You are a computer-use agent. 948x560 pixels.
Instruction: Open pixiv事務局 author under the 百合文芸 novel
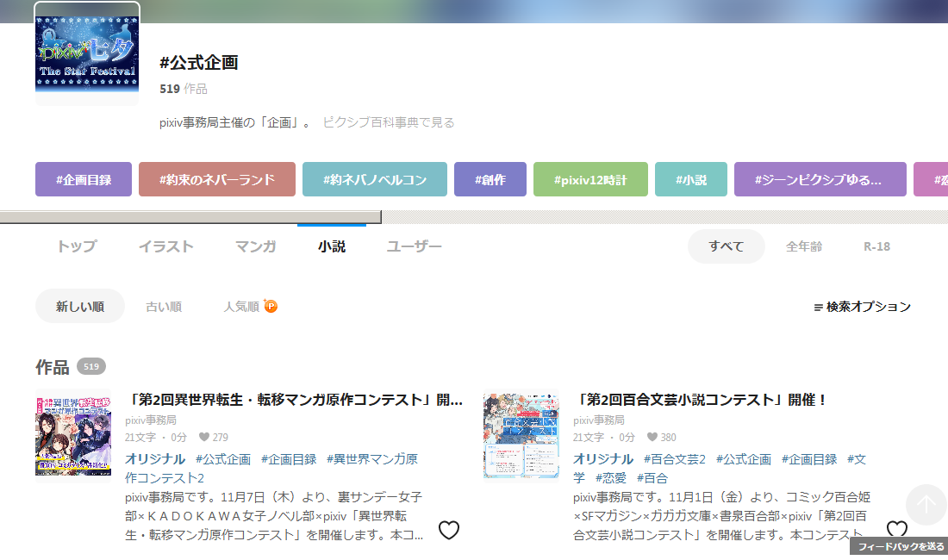[599, 420]
